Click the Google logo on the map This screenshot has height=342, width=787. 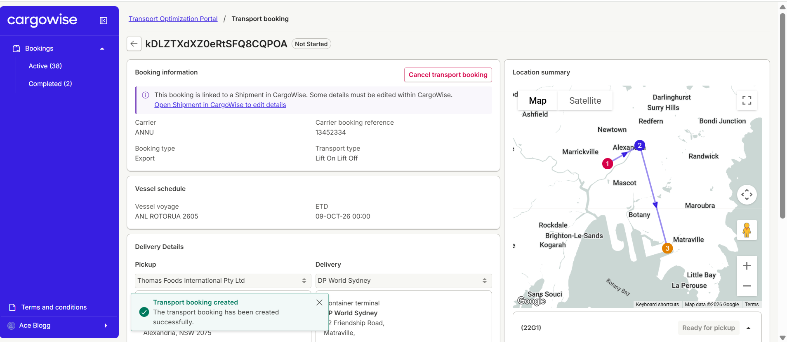[x=532, y=301]
